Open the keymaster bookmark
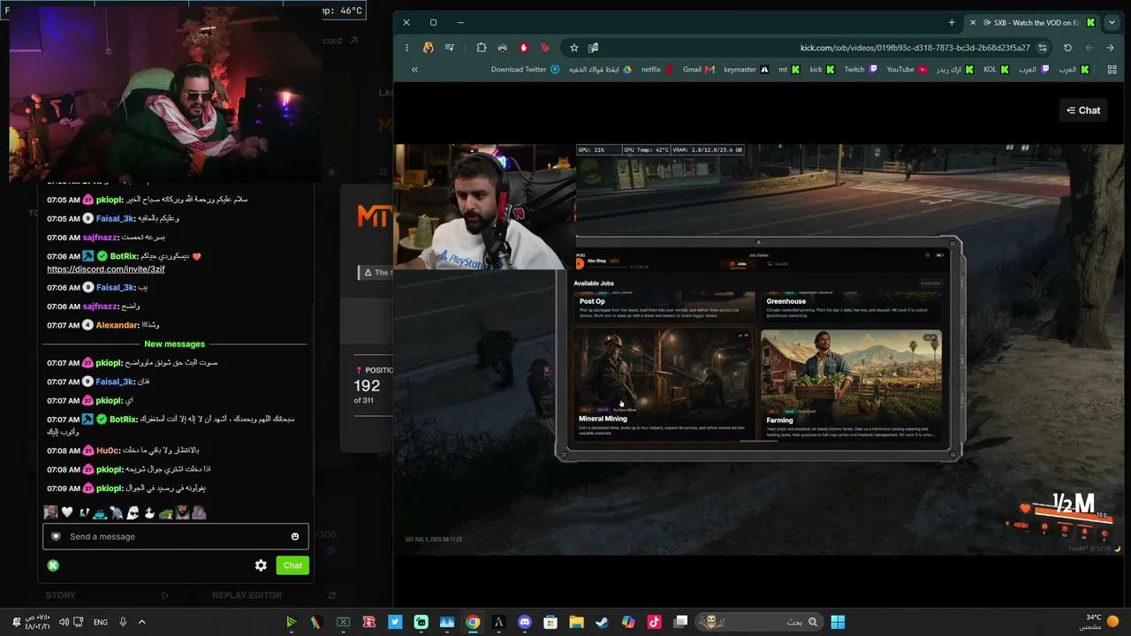The image size is (1131, 636). click(746, 69)
